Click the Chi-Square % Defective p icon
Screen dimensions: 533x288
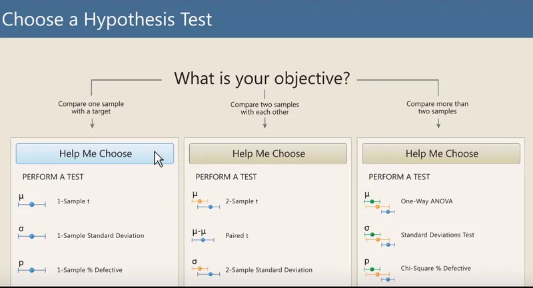tap(379, 270)
